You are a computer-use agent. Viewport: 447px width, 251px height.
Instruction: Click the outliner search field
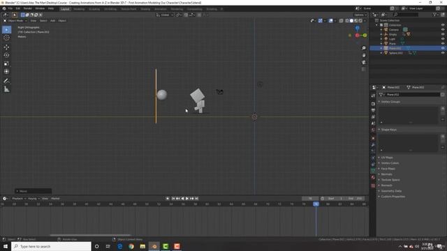pyautogui.click(x=406, y=15)
